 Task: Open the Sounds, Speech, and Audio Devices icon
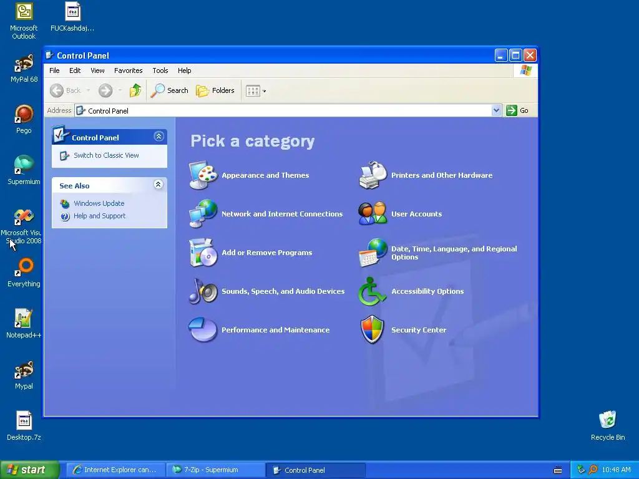point(203,291)
